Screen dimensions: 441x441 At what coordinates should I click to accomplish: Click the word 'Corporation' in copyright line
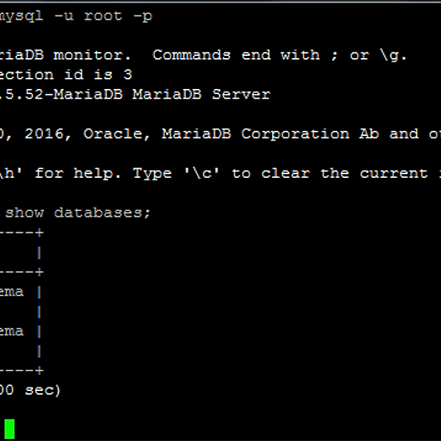point(295,135)
